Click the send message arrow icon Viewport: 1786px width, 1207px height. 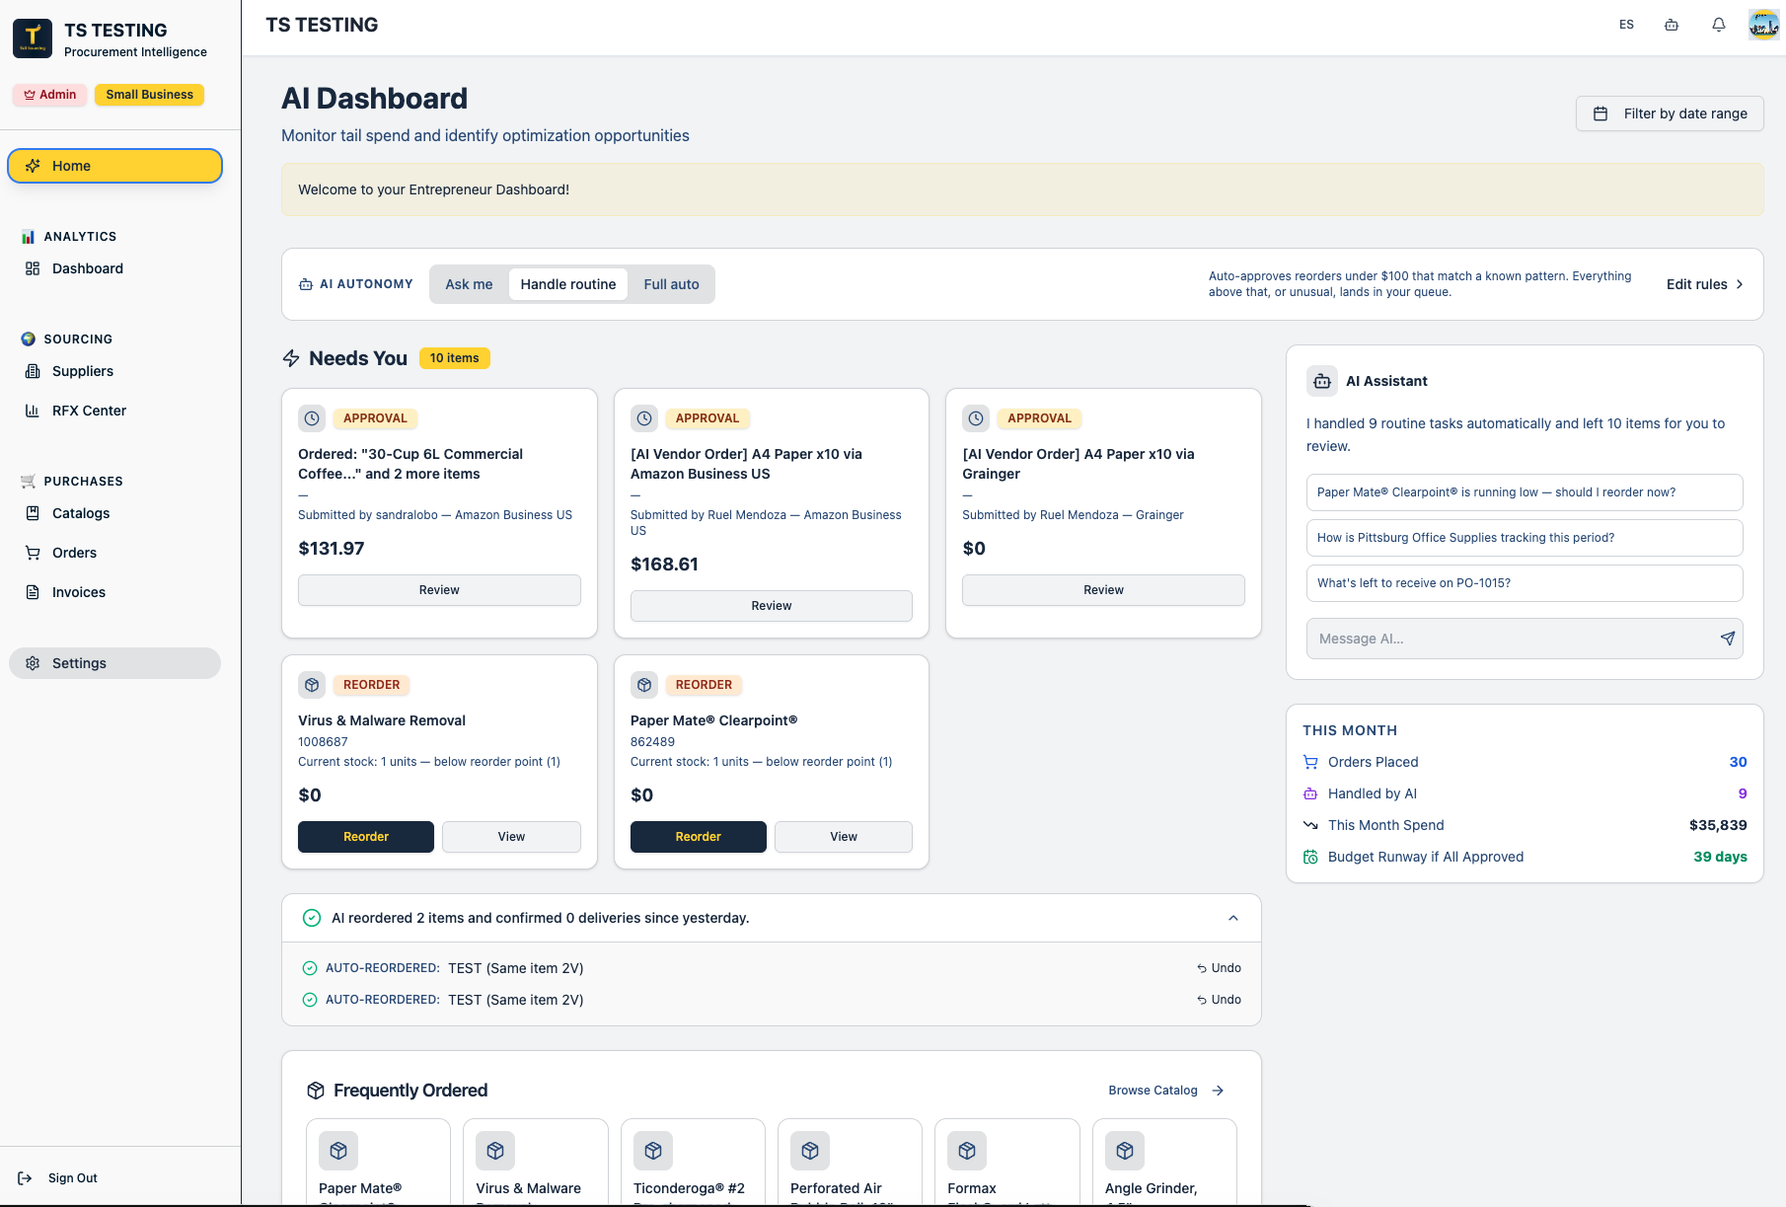point(1728,639)
